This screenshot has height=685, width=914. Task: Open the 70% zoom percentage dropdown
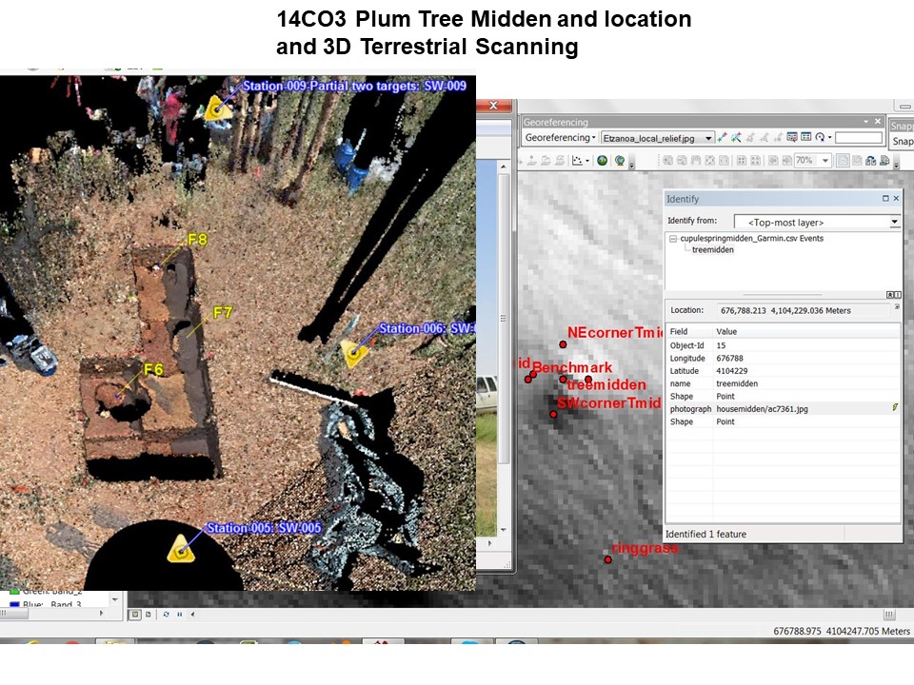coord(825,161)
